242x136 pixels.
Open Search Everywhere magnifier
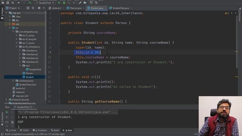pos(96,3)
